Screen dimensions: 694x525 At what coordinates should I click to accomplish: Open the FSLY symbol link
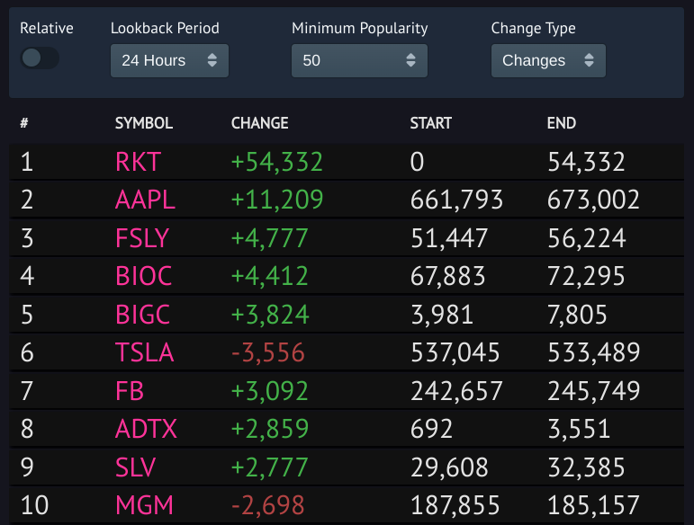coord(142,238)
